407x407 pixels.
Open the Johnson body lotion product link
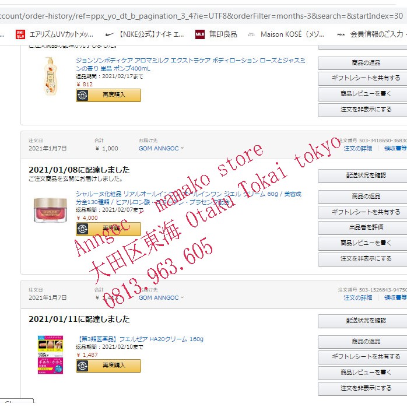[191, 64]
